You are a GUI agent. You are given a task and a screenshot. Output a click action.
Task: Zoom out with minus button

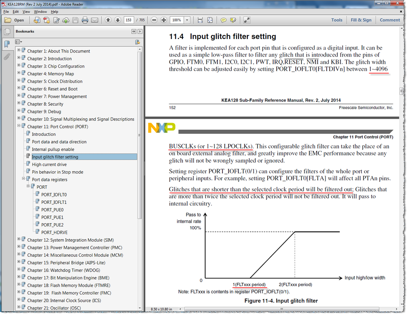pos(154,20)
